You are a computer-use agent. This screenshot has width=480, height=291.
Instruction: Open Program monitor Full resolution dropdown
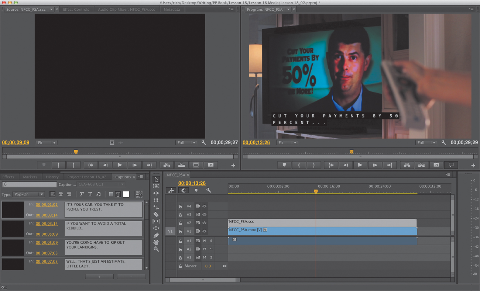click(426, 143)
